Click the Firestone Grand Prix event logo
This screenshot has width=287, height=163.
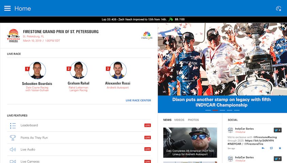click(x=13, y=36)
